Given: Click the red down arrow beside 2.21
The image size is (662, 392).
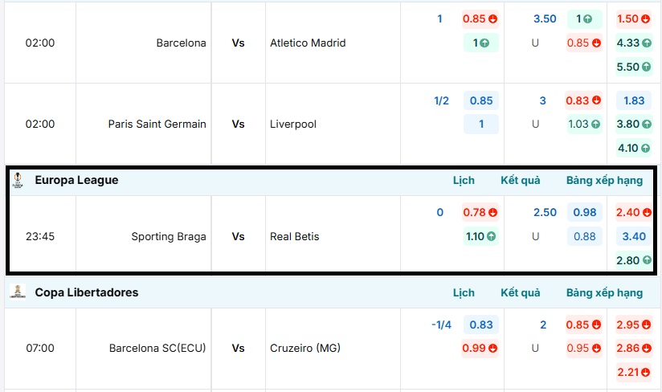Looking at the screenshot, I should point(646,373).
